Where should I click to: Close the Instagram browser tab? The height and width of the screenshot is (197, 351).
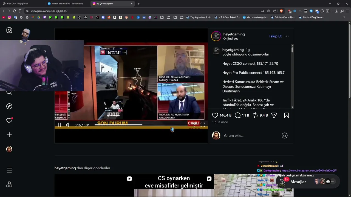tap(132, 4)
